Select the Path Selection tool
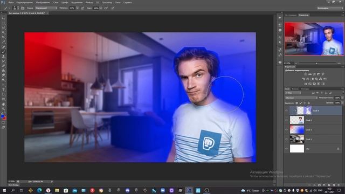Viewport: 345px width, 194px height. (3, 95)
